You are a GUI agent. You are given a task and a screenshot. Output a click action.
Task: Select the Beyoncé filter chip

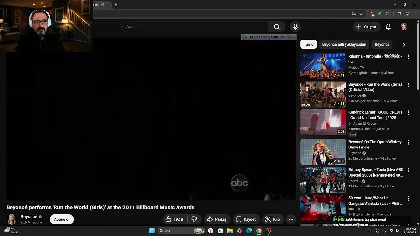click(382, 44)
